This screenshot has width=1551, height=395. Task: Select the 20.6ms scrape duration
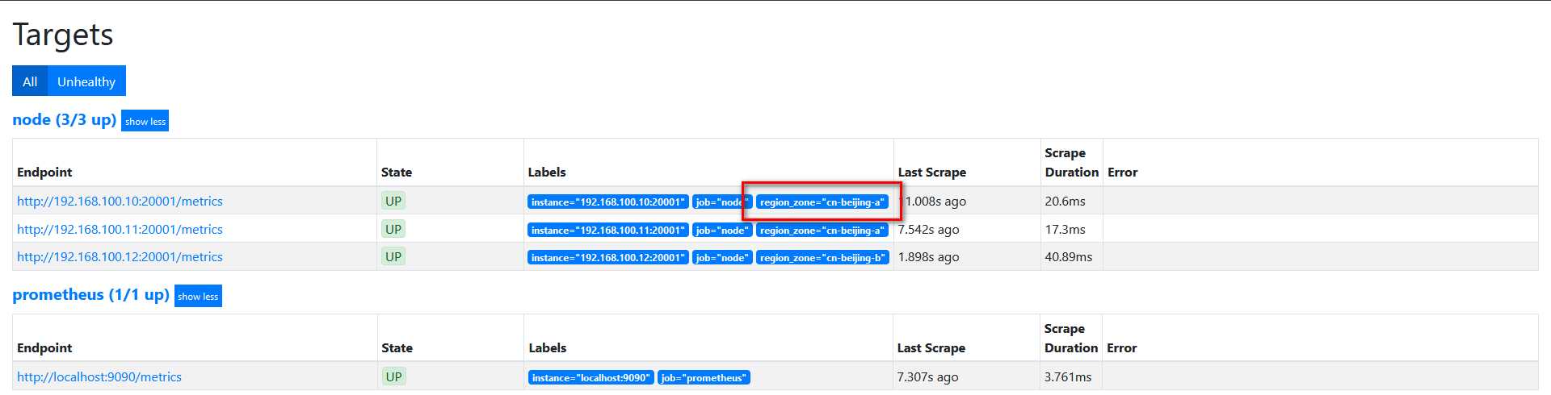1066,202
